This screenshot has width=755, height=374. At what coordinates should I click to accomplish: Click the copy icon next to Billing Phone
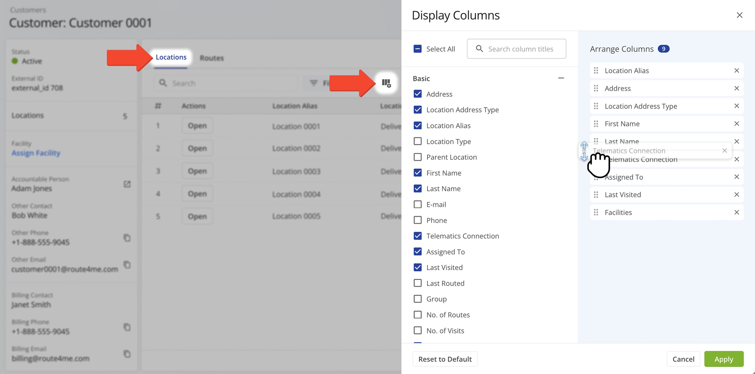click(x=127, y=327)
